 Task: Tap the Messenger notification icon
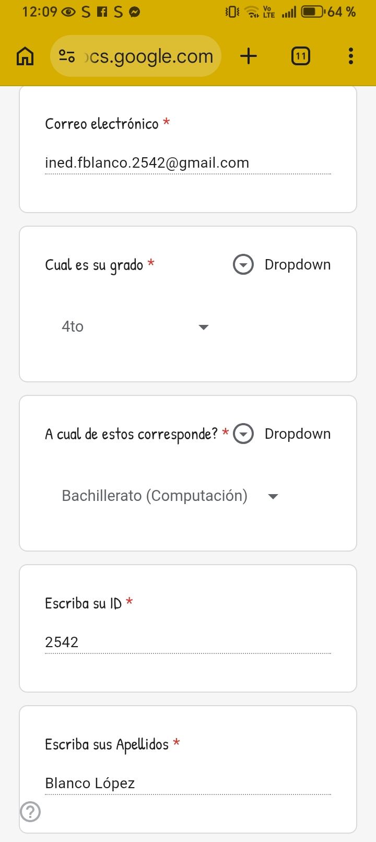point(135,12)
